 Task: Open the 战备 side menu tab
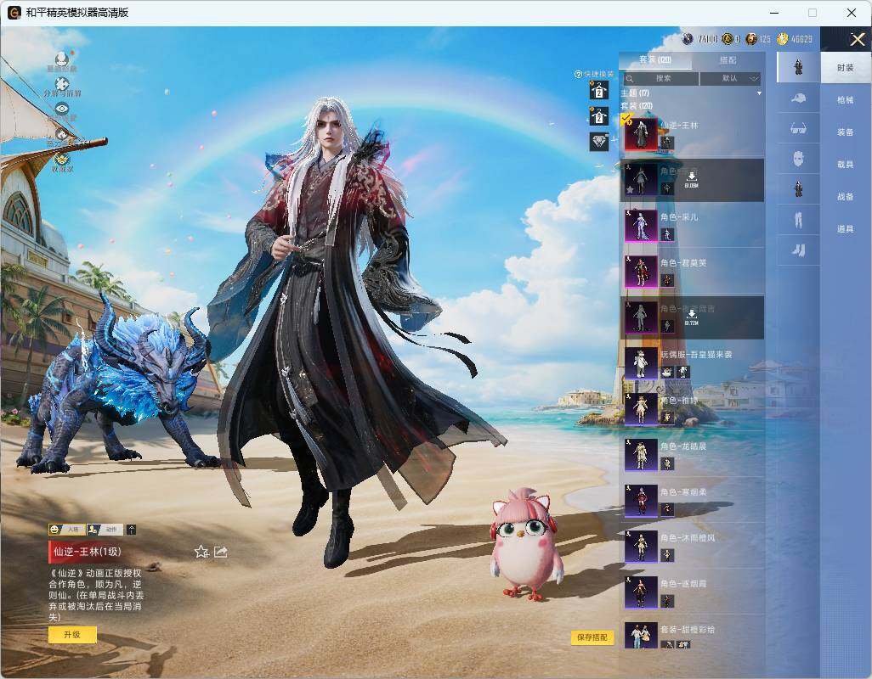pyautogui.click(x=846, y=197)
